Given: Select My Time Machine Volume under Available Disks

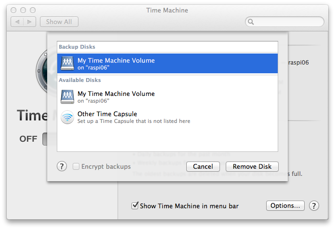Looking at the screenshot, I should click(x=167, y=97).
